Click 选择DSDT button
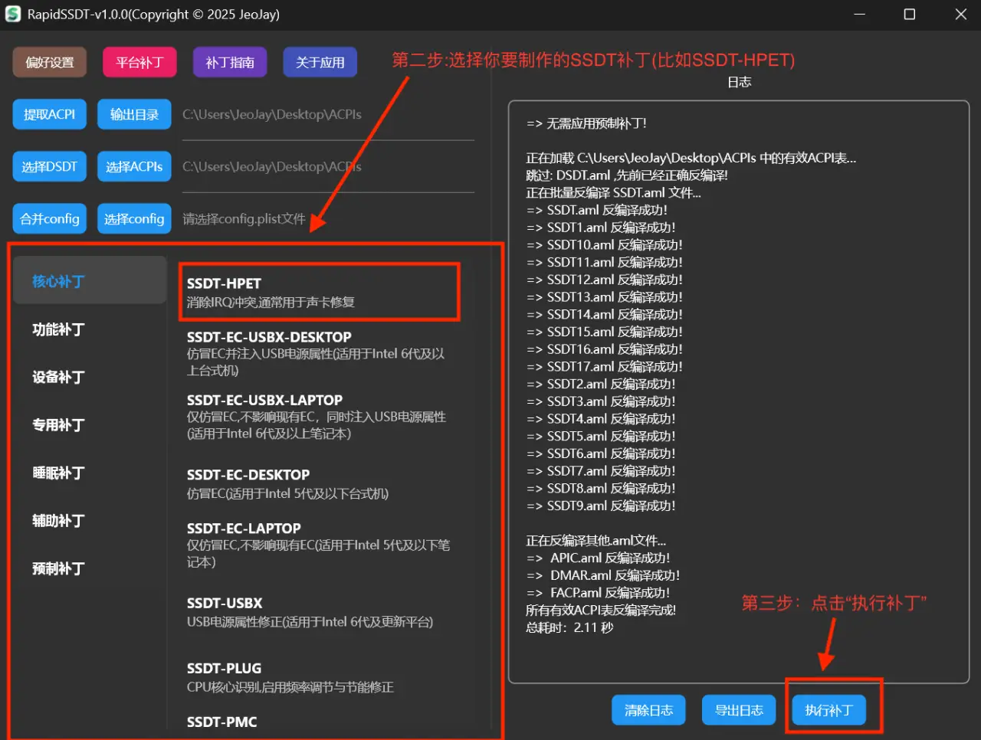The image size is (981, 740). click(x=50, y=167)
